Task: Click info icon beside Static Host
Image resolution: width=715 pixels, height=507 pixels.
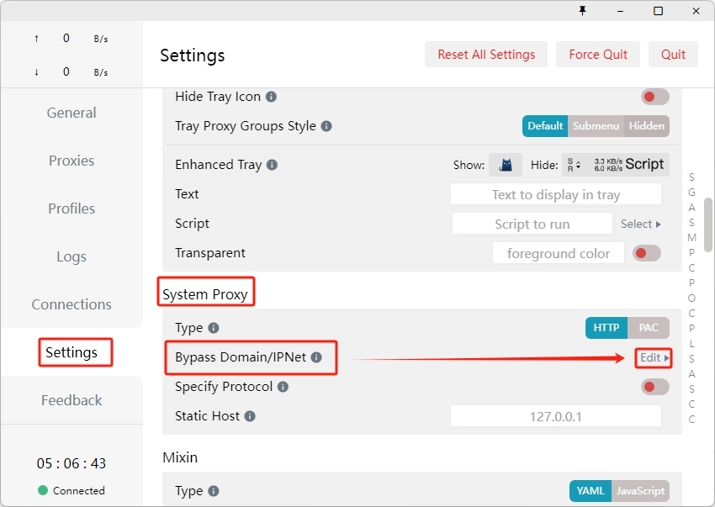Action: coord(250,416)
